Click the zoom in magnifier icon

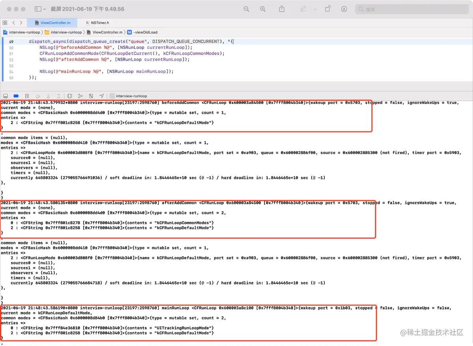263,9
